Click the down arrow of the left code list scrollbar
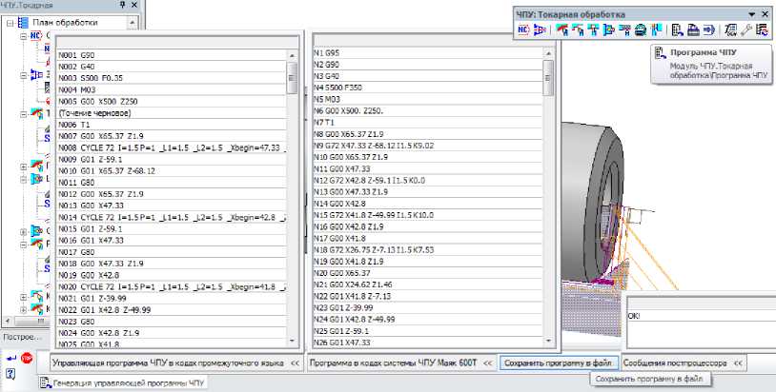776x392 pixels. [292, 342]
